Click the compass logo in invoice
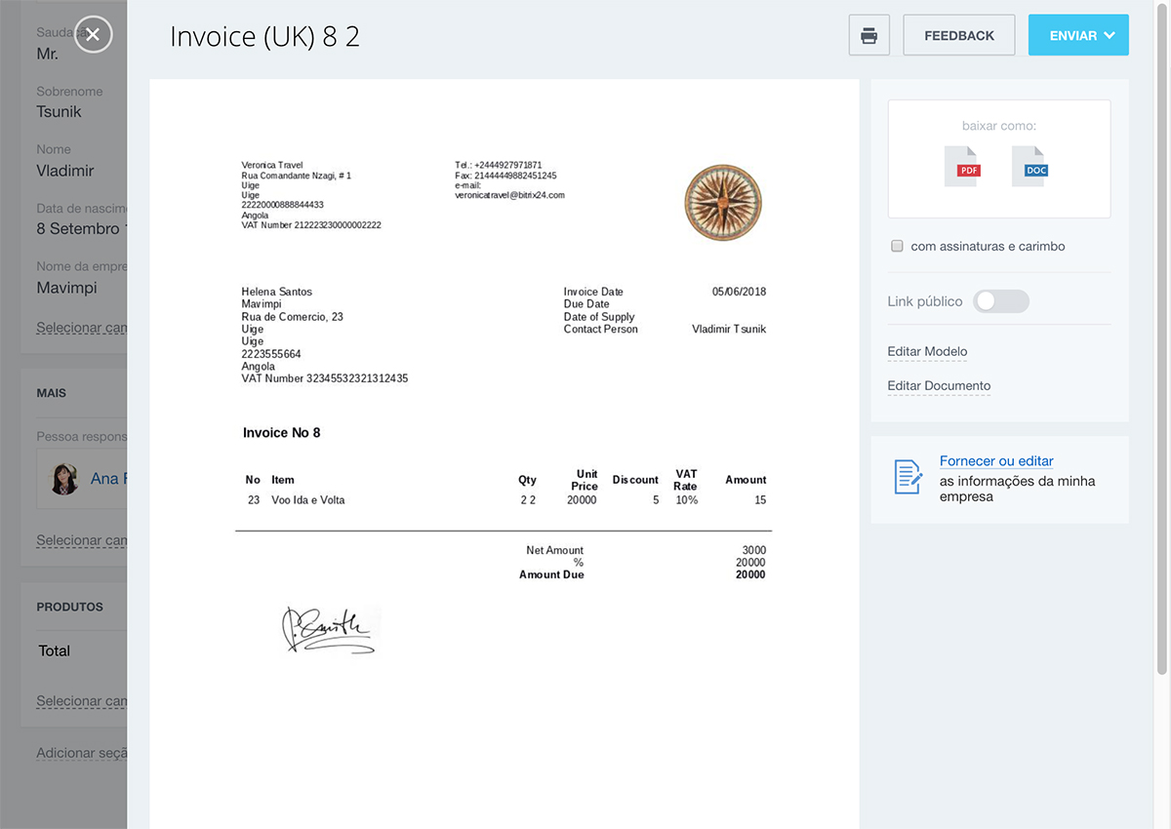 tap(723, 203)
